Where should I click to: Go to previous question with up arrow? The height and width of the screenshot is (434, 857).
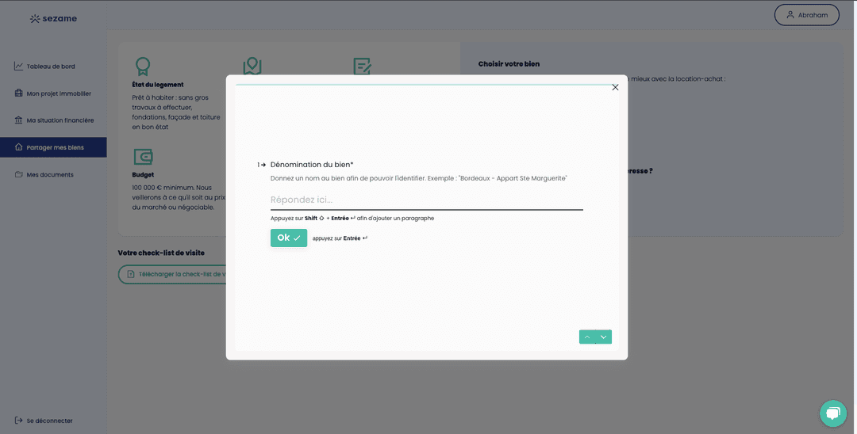click(x=587, y=337)
